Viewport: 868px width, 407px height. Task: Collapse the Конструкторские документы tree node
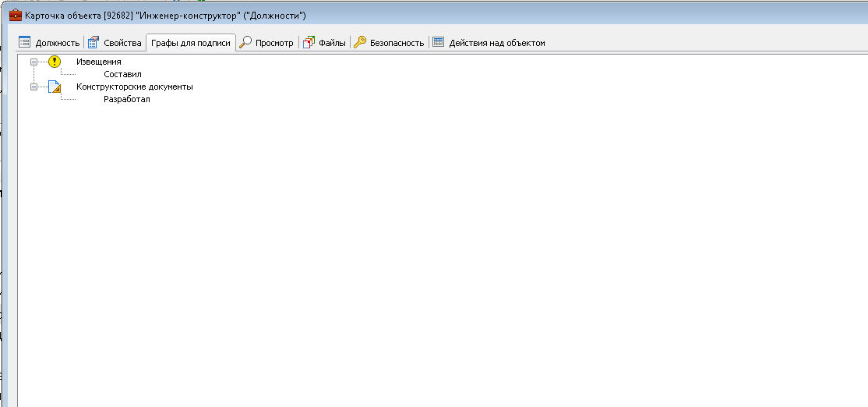pyautogui.click(x=34, y=87)
